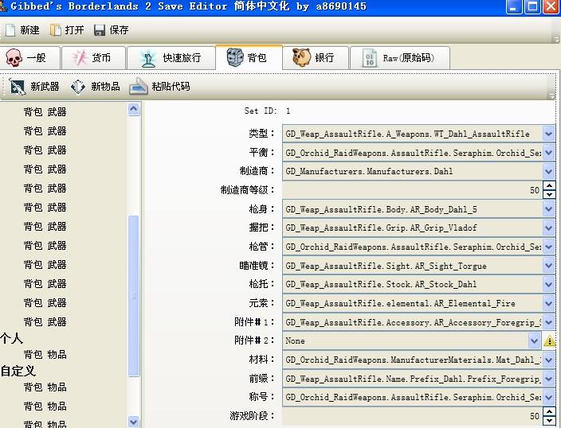
Task: Expand the 类型 type dropdown arrow
Action: pos(548,134)
